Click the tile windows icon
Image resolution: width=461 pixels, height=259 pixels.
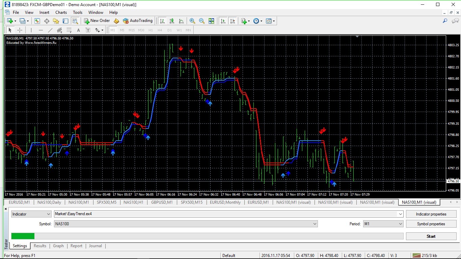[211, 21]
